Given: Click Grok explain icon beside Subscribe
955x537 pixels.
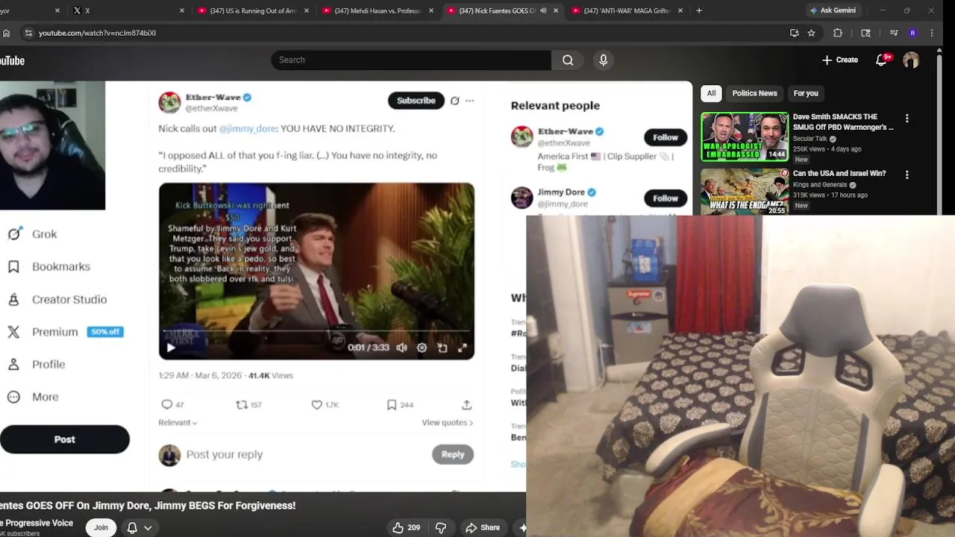Looking at the screenshot, I should 454,101.
